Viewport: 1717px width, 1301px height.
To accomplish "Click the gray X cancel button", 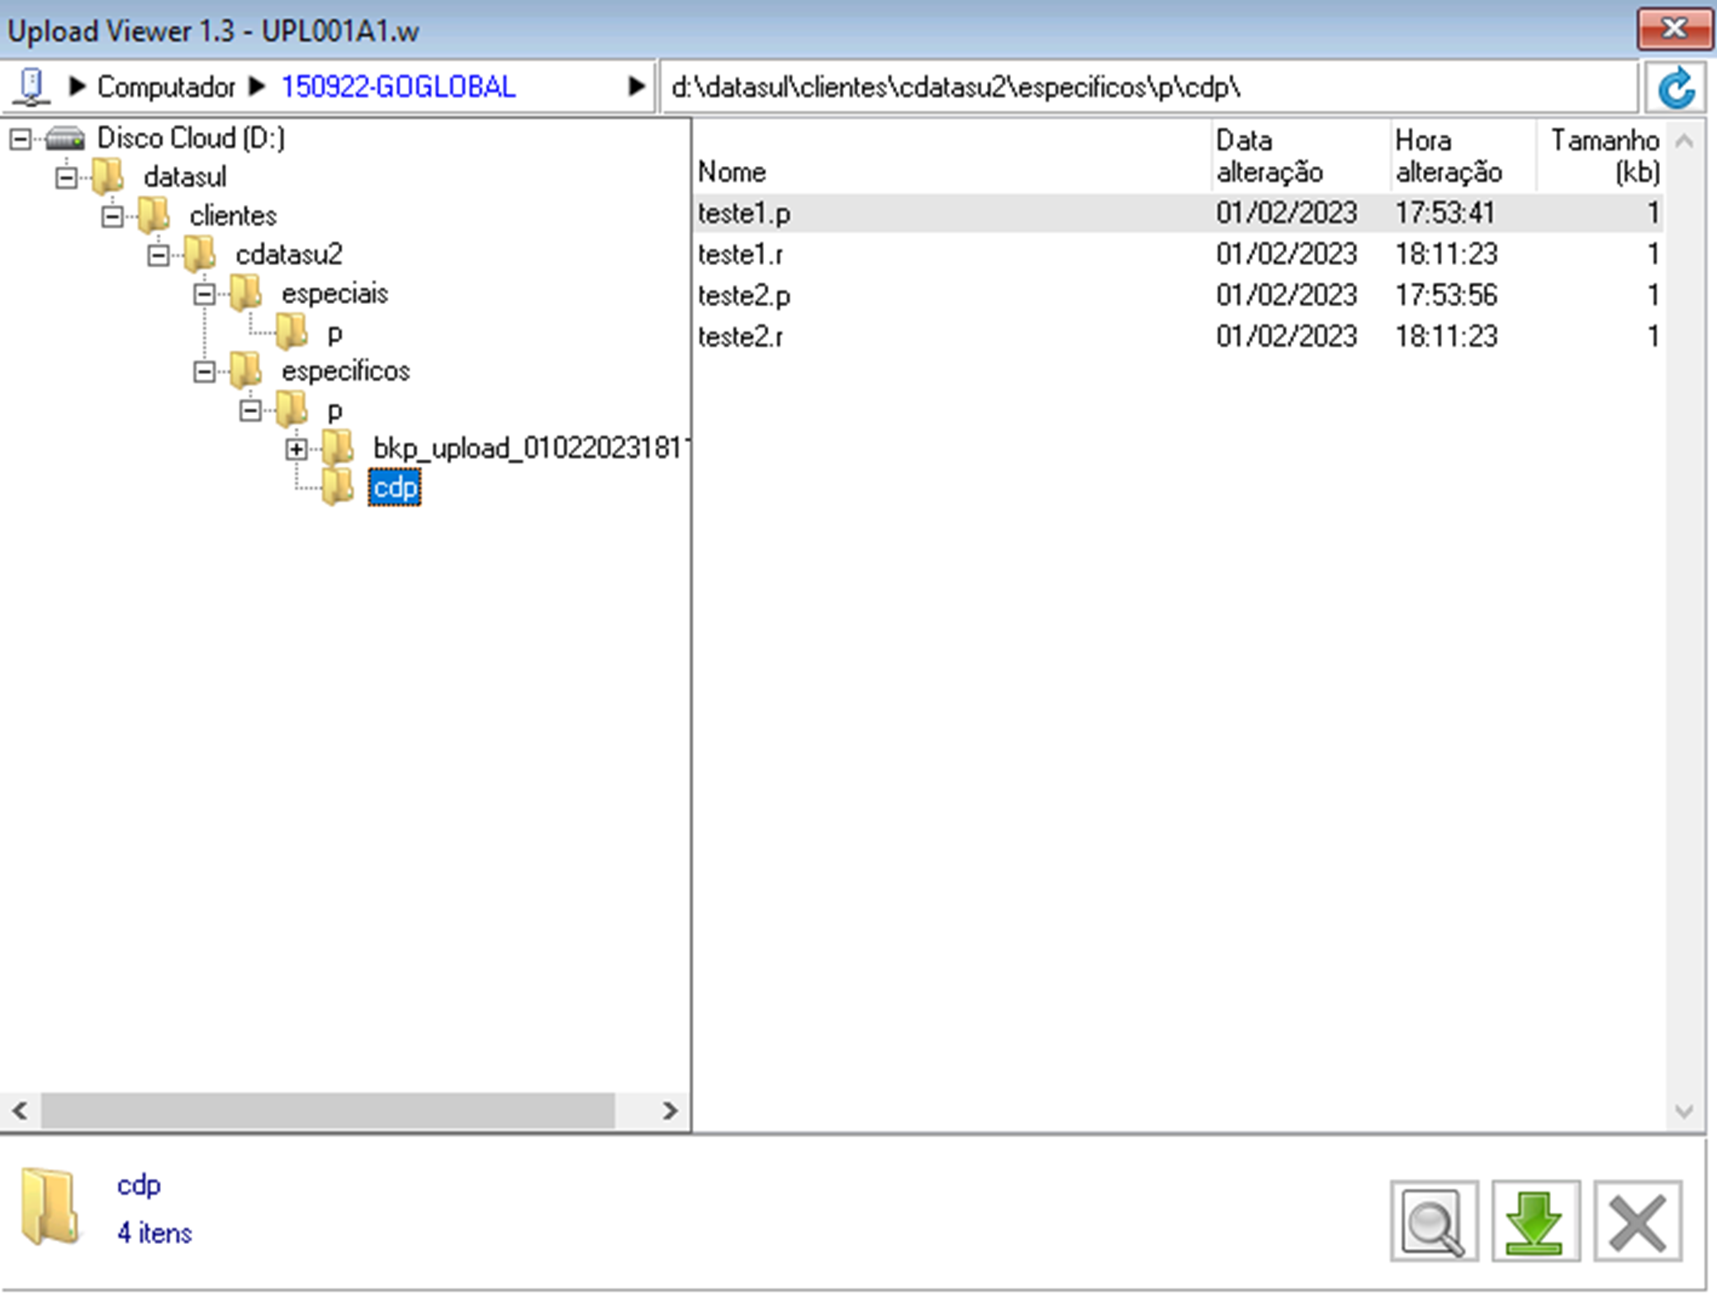I will (1638, 1222).
